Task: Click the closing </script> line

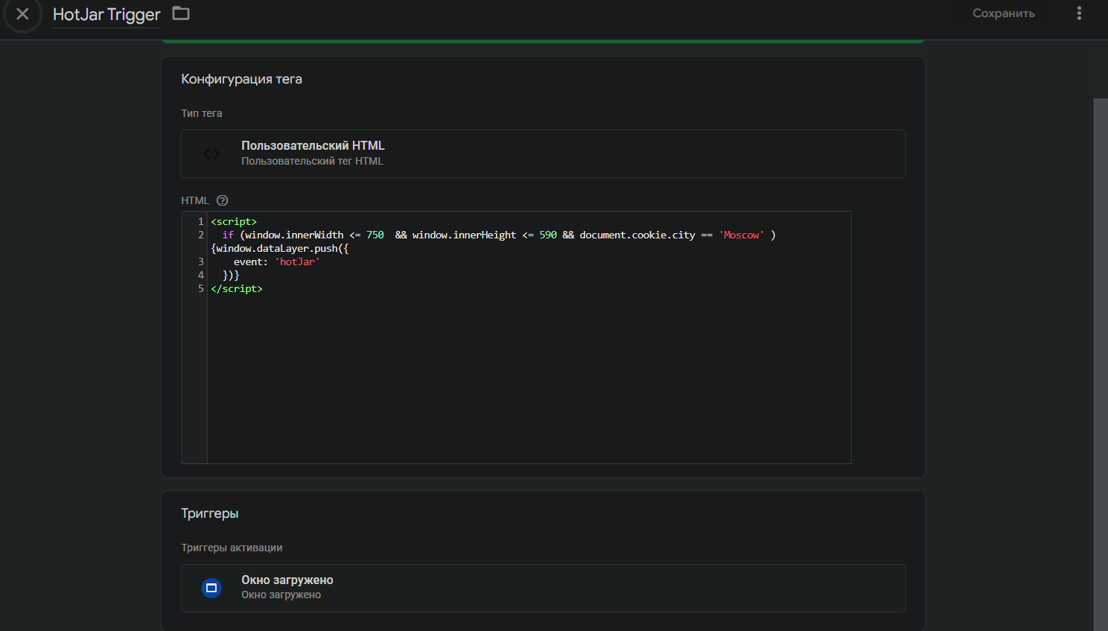Action: coord(237,288)
